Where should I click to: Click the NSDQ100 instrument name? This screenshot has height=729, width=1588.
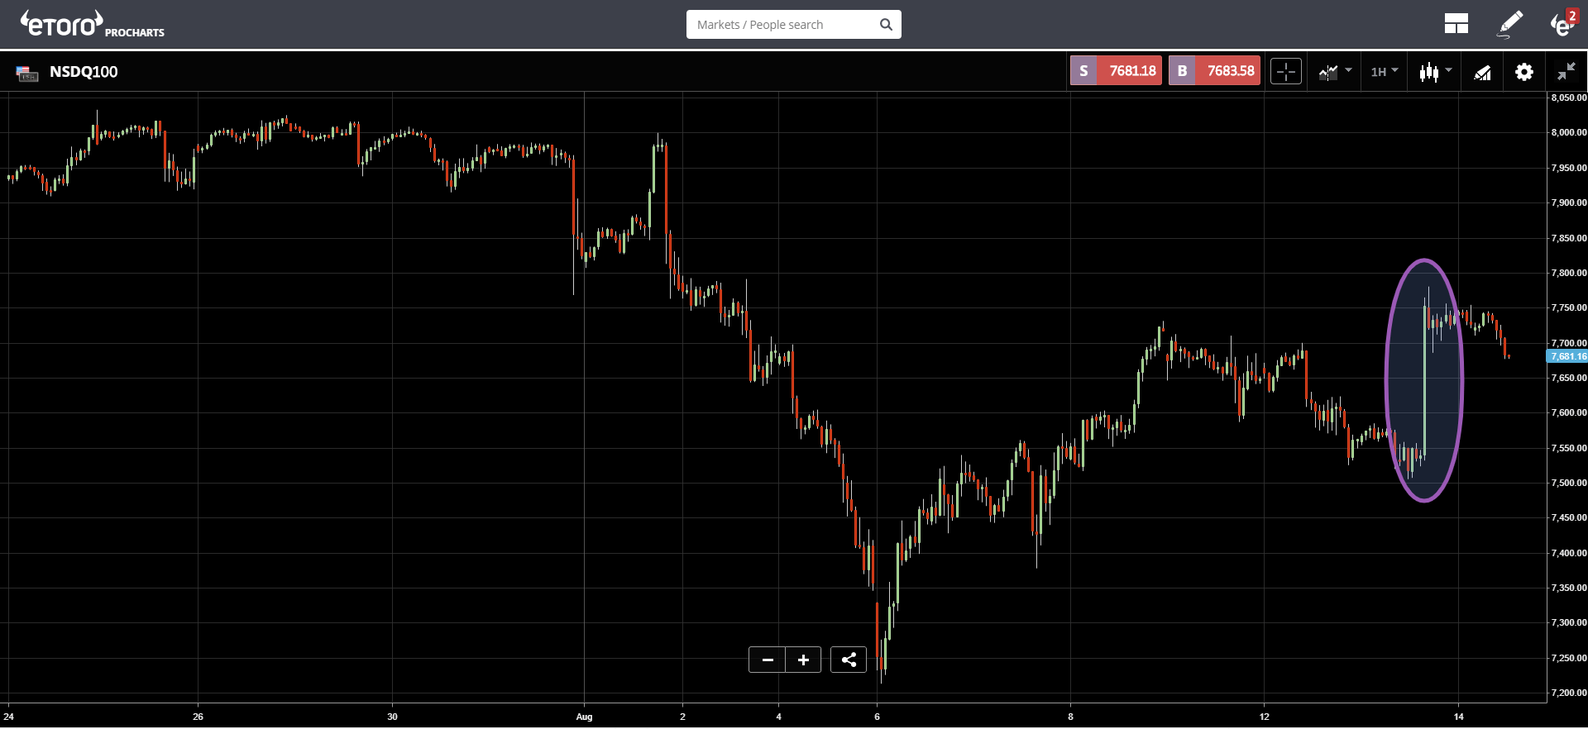pos(84,72)
